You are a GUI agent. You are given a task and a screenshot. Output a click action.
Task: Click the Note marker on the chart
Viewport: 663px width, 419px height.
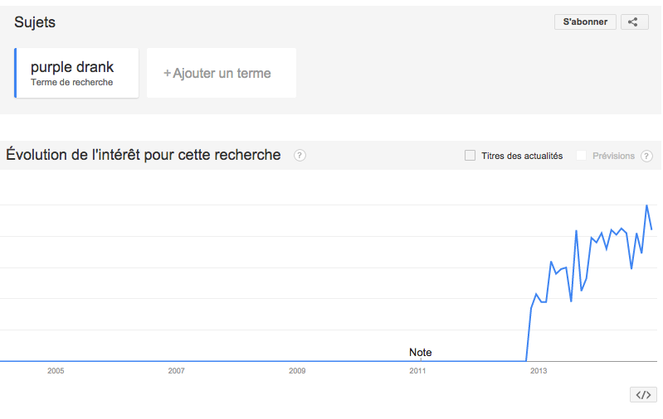[x=421, y=352]
